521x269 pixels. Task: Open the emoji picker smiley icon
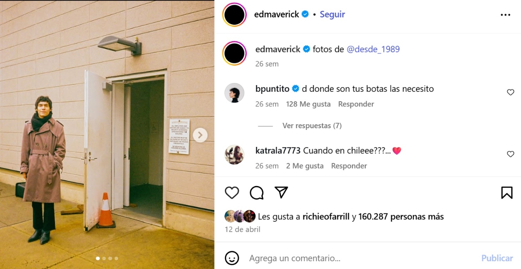(232, 258)
